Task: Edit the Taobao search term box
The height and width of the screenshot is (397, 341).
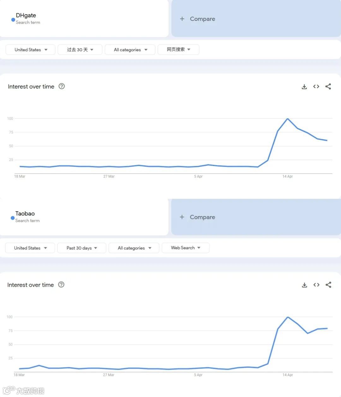Action: (x=84, y=217)
